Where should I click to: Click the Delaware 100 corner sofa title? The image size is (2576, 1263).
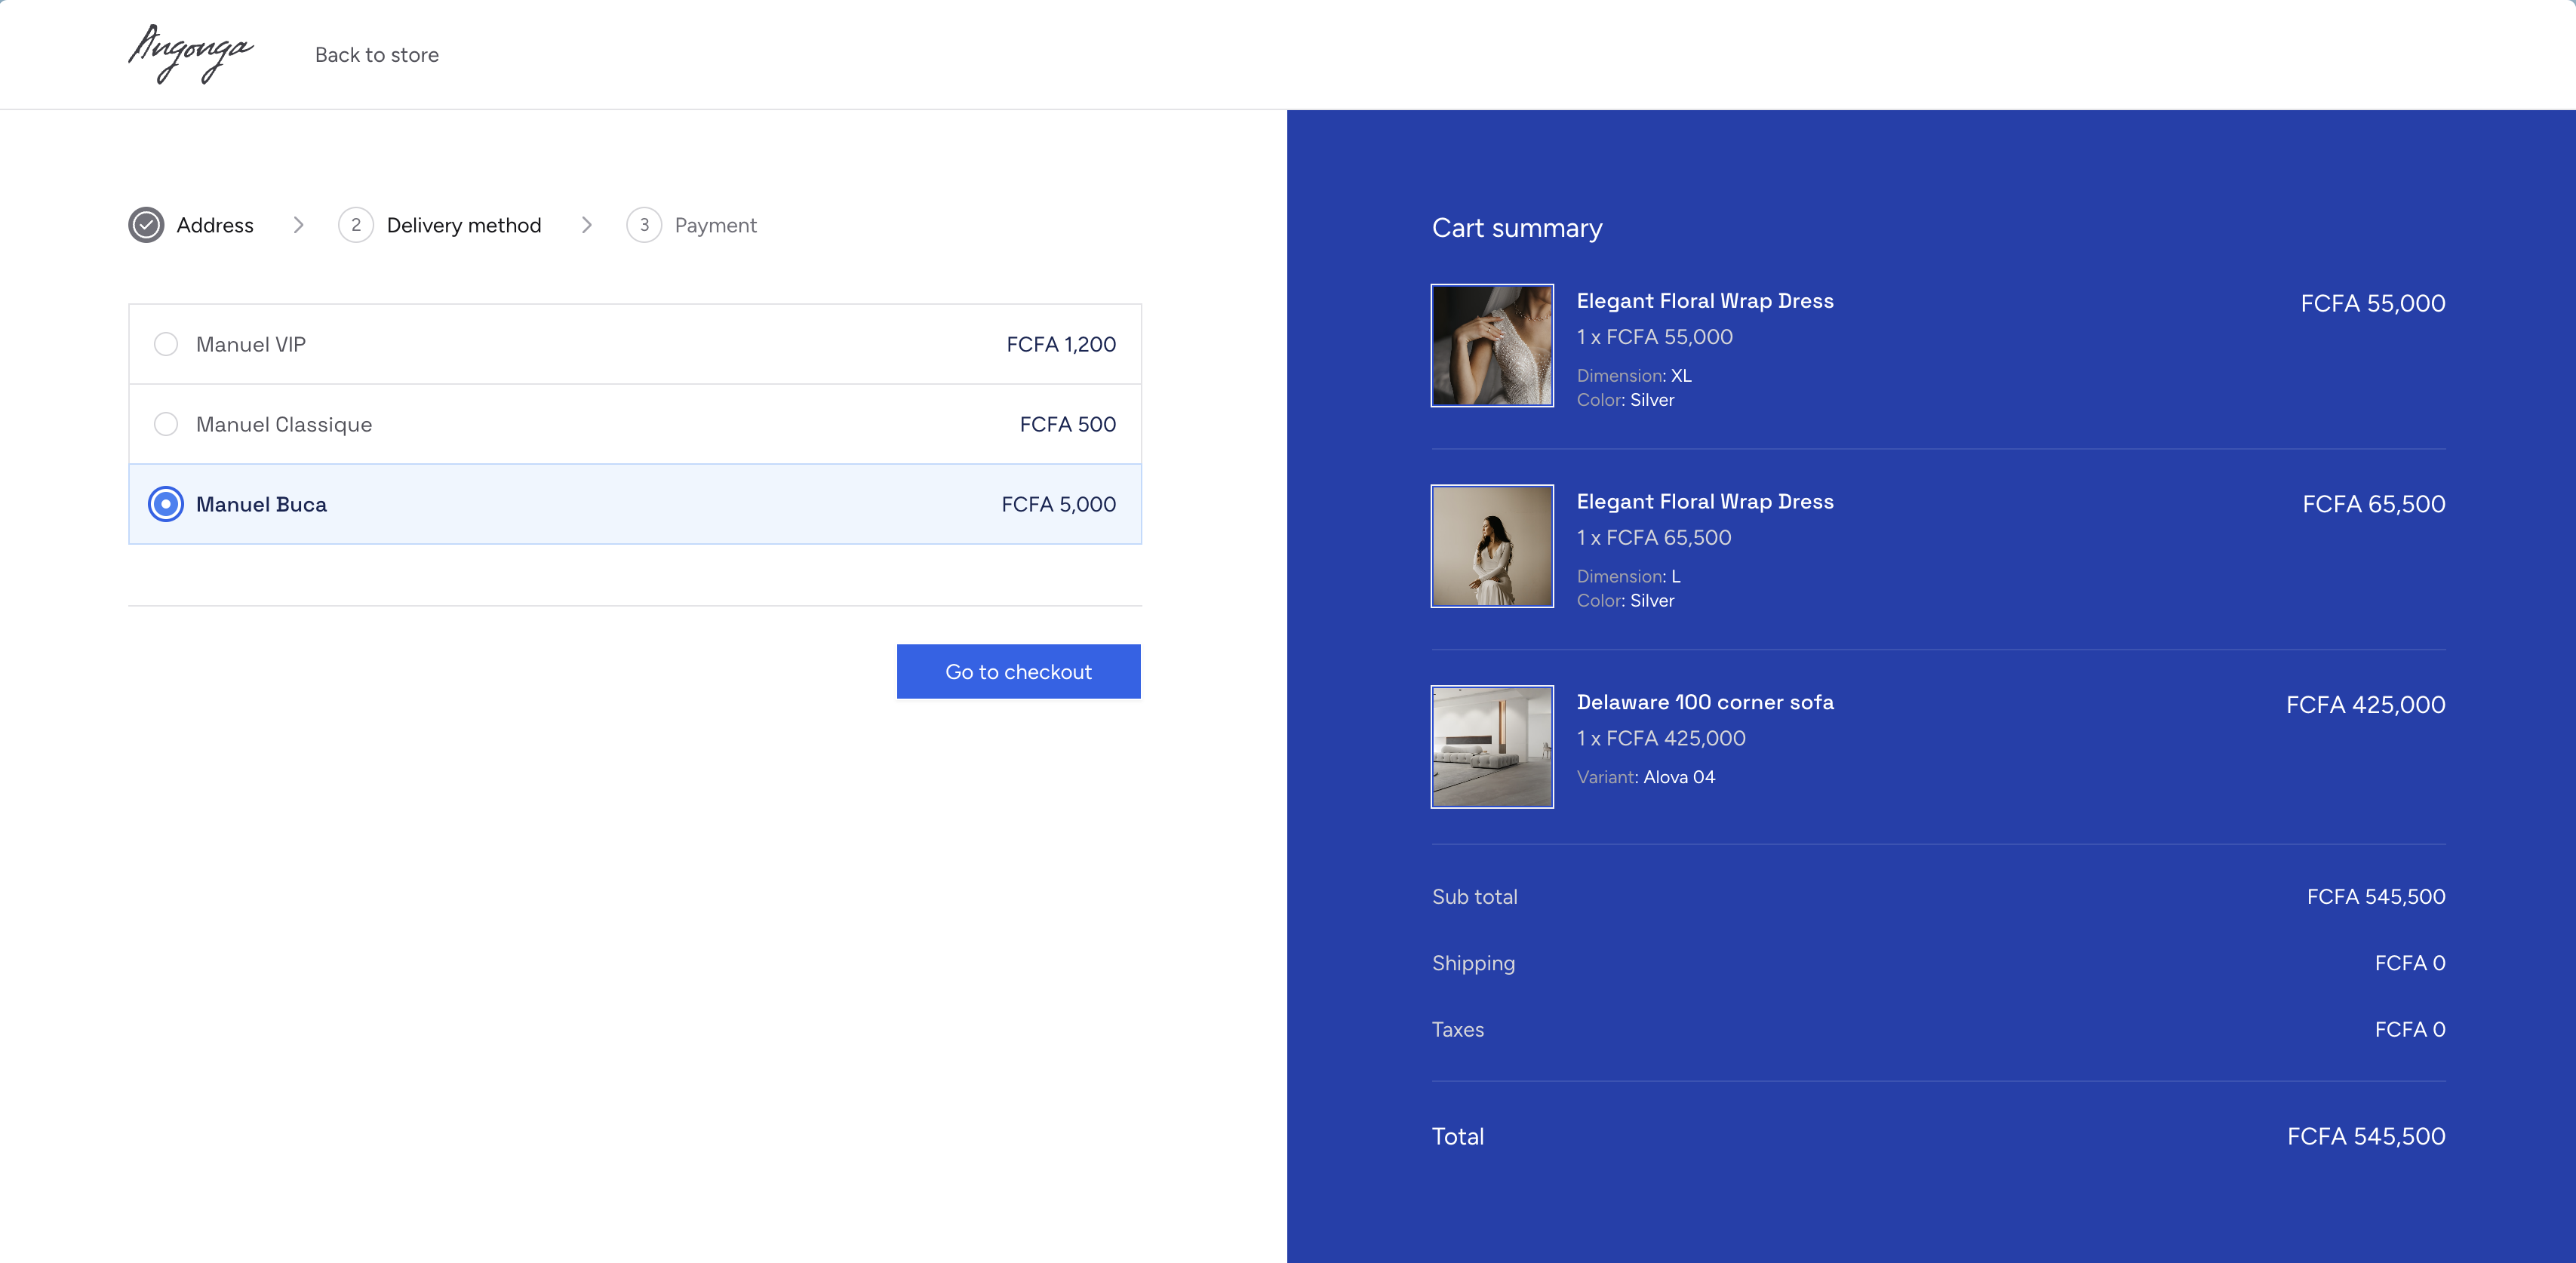point(1704,702)
